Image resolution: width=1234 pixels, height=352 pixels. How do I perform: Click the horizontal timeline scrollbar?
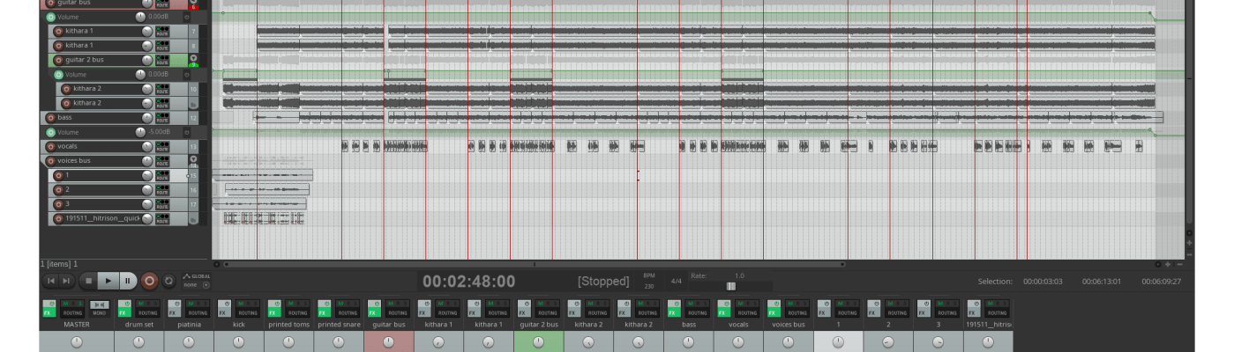[533, 264]
